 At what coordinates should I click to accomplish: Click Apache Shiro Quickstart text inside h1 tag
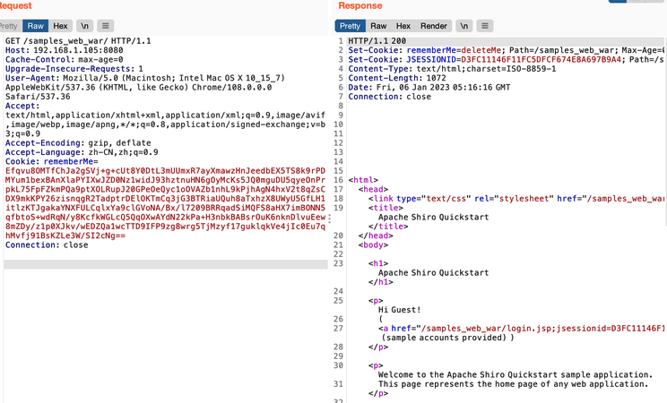tap(433, 273)
